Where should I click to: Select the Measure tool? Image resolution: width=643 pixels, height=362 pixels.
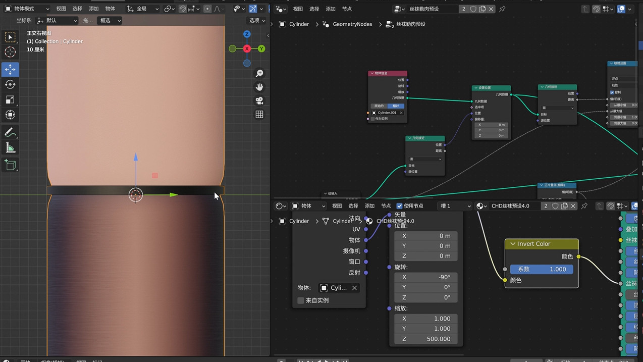tap(10, 147)
